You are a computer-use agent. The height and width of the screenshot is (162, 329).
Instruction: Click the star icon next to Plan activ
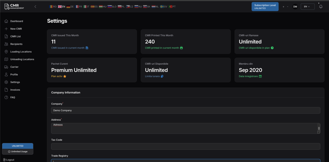[65, 76]
